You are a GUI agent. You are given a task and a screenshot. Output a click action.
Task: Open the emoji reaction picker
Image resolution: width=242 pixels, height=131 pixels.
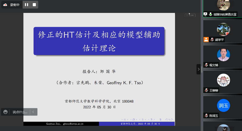5,112
